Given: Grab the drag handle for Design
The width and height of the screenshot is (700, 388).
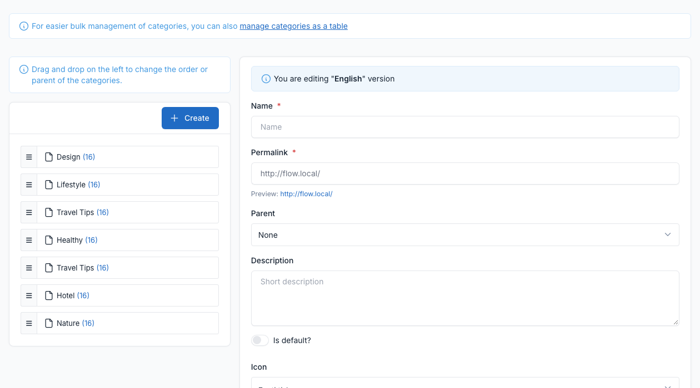Looking at the screenshot, I should pyautogui.click(x=29, y=157).
